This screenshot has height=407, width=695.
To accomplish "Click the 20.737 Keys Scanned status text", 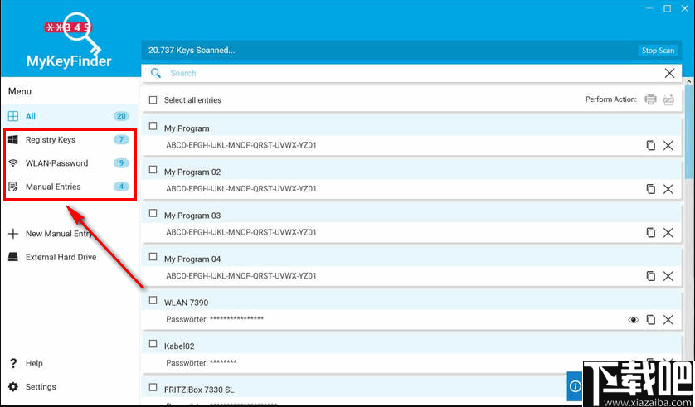I will click(x=192, y=50).
